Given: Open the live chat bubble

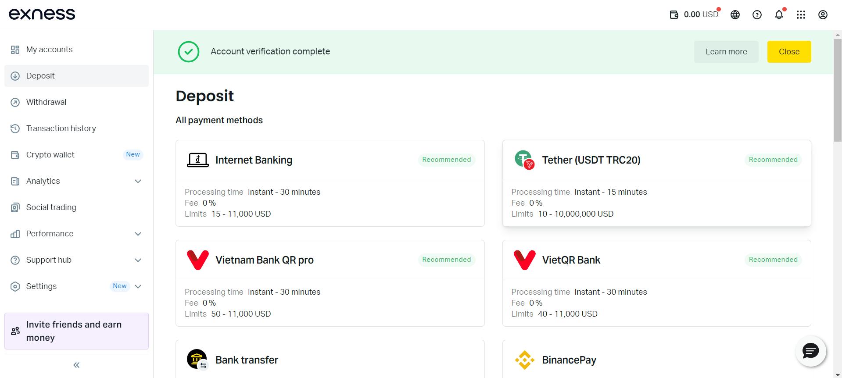Looking at the screenshot, I should click(x=810, y=351).
